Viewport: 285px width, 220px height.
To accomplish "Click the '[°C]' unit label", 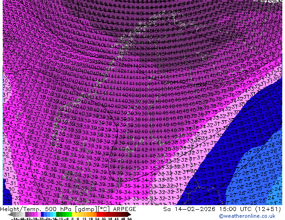I will coord(104,209).
